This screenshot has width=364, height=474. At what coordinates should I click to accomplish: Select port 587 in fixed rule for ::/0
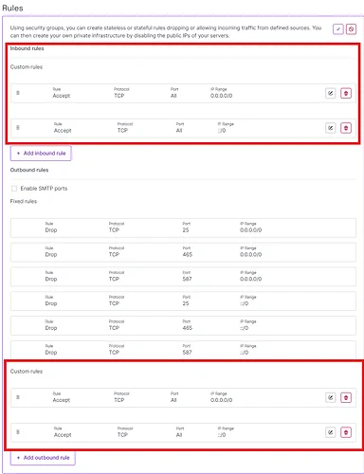[187, 353]
